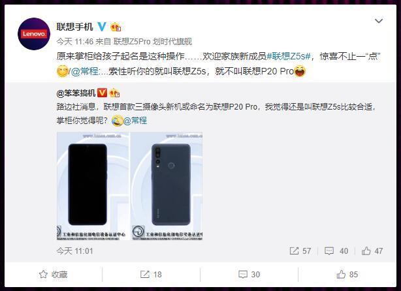Open the @笨笨搞机 original poster
Image resolution: width=401 pixels, height=291 pixels.
[x=76, y=93]
